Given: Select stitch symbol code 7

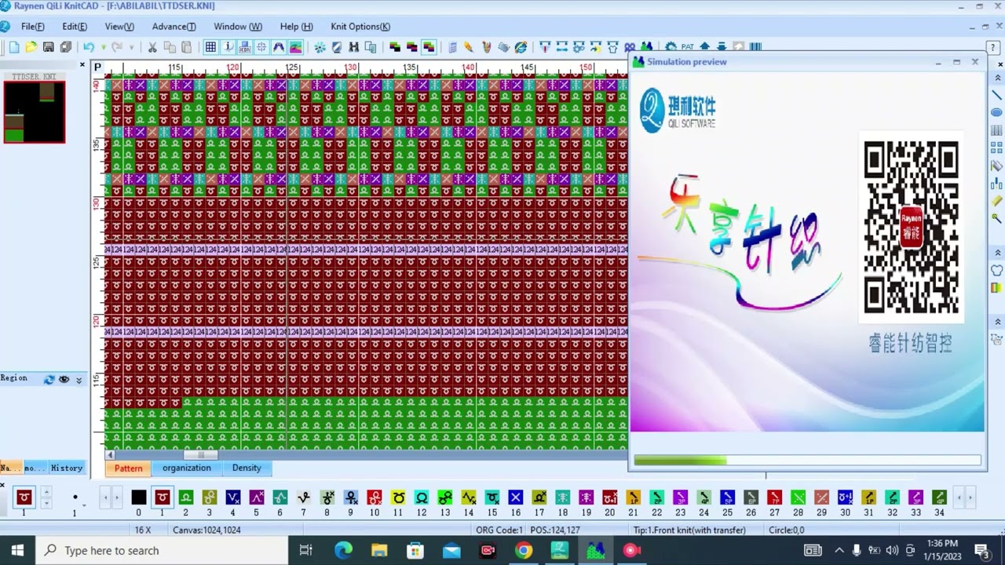Looking at the screenshot, I should click(x=304, y=498).
